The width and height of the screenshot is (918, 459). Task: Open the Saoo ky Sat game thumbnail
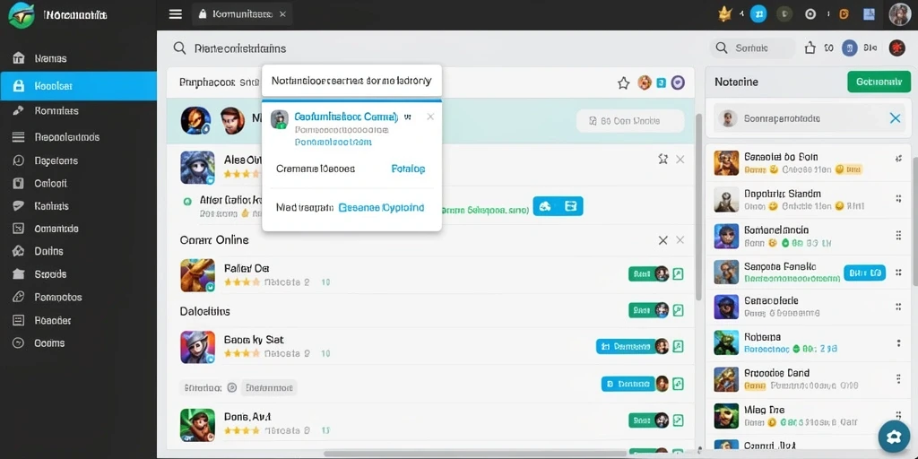(x=198, y=347)
